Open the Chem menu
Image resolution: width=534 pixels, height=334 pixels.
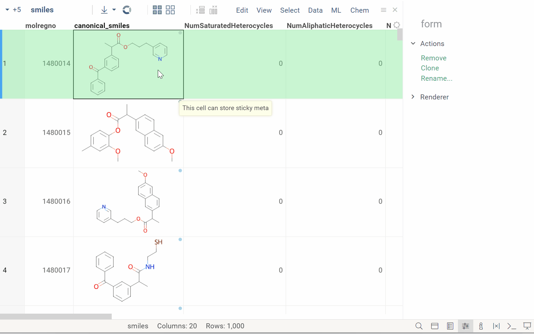click(359, 10)
